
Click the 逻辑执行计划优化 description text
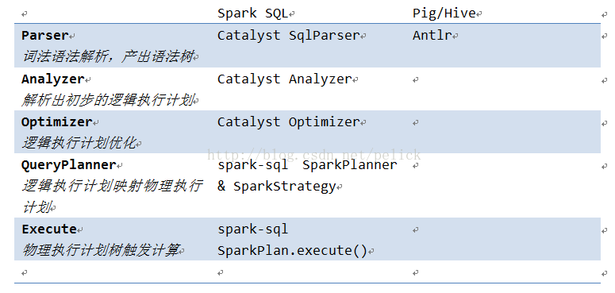[79, 144]
